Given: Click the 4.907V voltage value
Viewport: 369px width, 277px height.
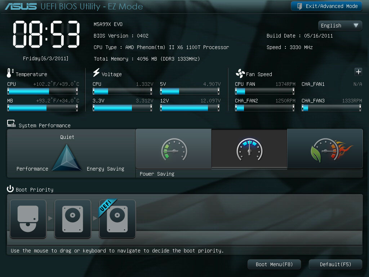Looking at the screenshot, I should point(212,84).
